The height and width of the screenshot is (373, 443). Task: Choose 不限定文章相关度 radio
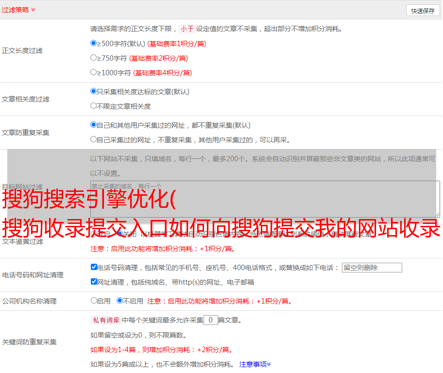click(x=93, y=106)
